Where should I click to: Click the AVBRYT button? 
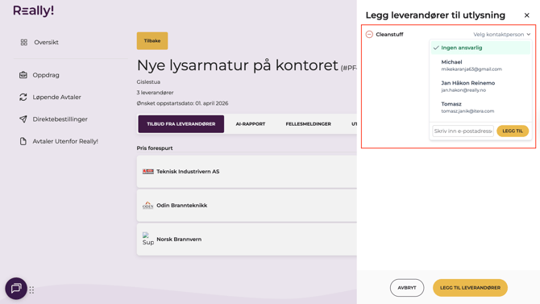(407, 288)
